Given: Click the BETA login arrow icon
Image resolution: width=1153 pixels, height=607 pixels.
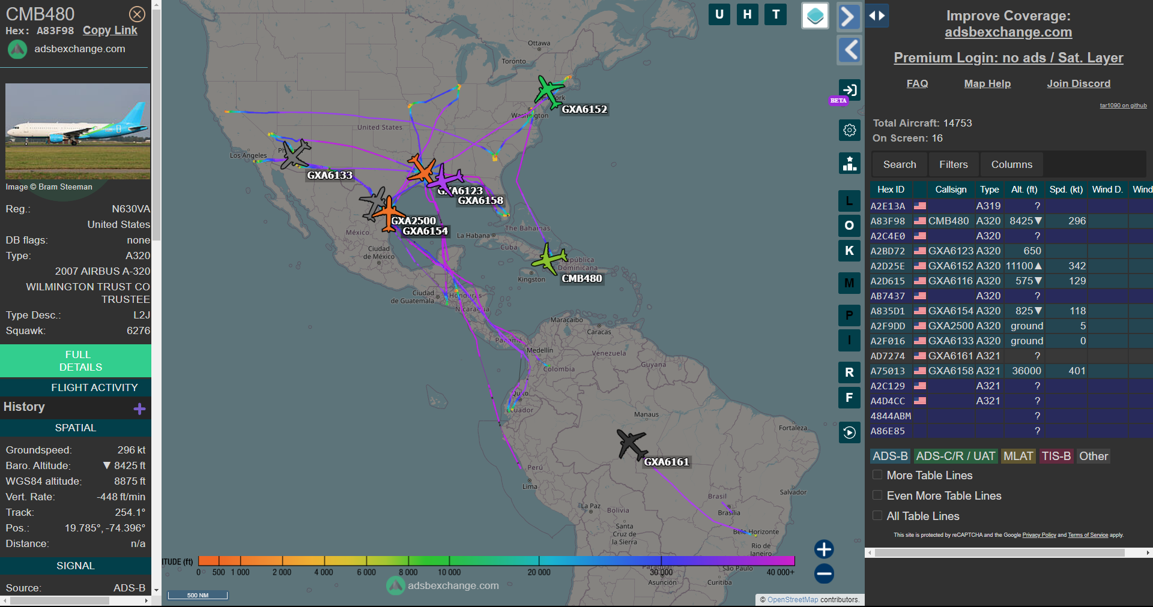Looking at the screenshot, I should tap(850, 90).
